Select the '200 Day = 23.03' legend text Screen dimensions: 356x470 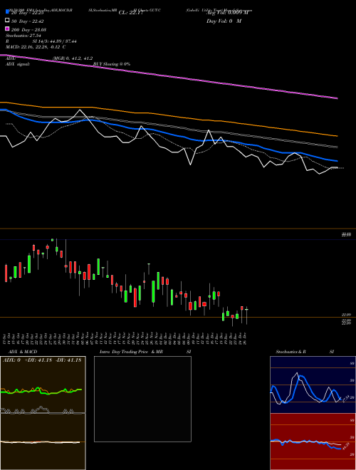[x=28, y=30]
